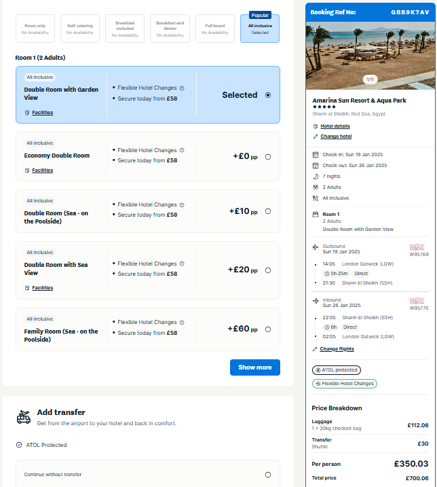Click the Total price £700.06
This screenshot has height=487, width=437.
pos(417,478)
